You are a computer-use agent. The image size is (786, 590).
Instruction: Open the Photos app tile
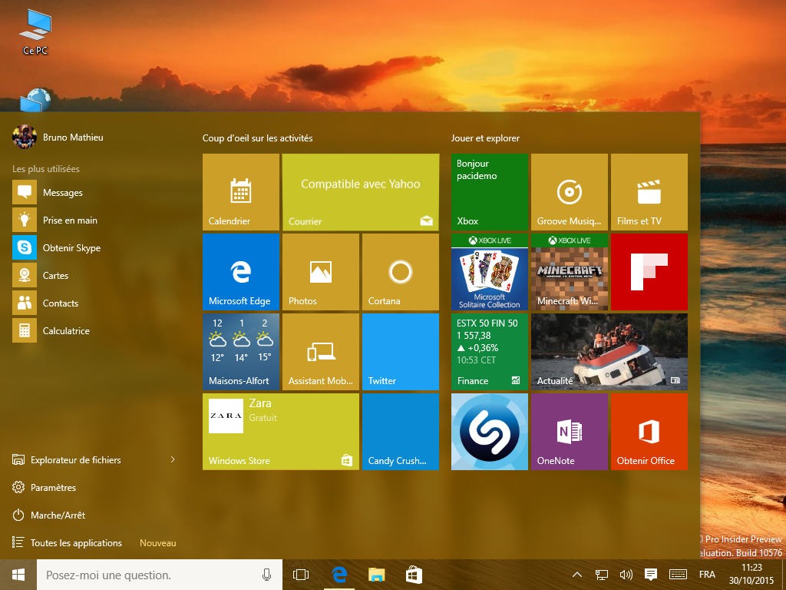(x=320, y=271)
